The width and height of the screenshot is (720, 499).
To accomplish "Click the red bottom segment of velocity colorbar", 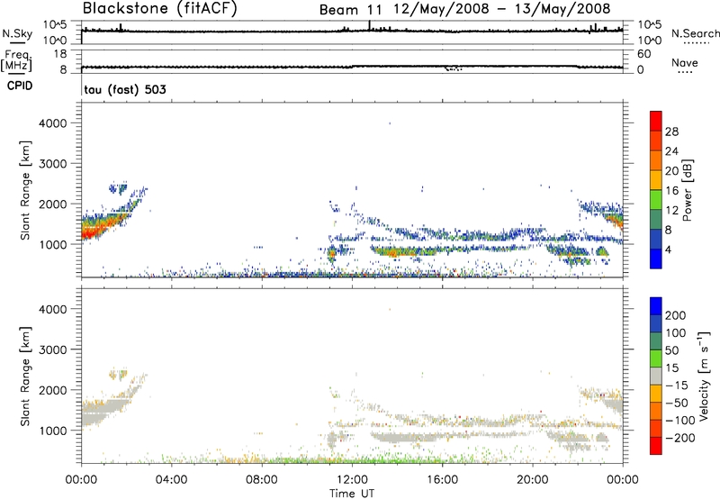I will [x=656, y=446].
